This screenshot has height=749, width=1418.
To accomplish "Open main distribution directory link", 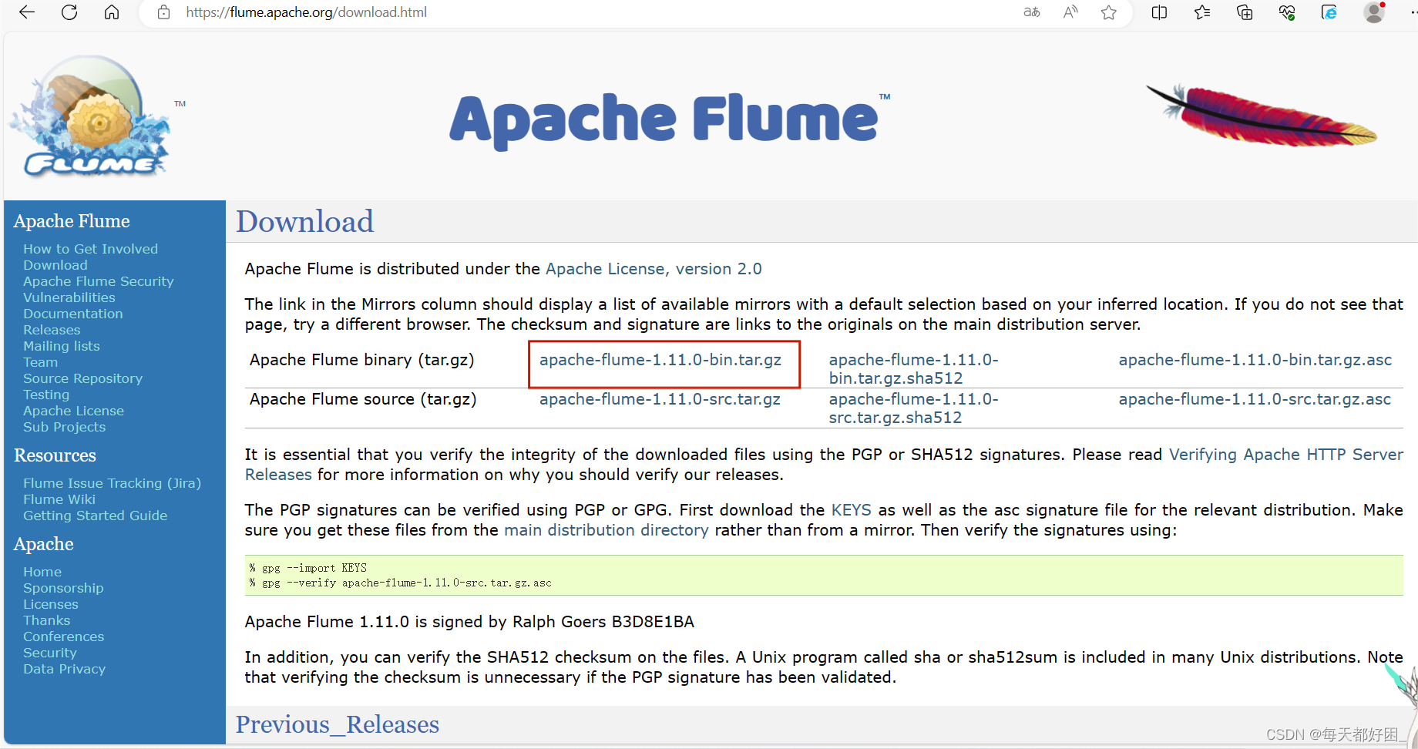I will pyautogui.click(x=607, y=530).
